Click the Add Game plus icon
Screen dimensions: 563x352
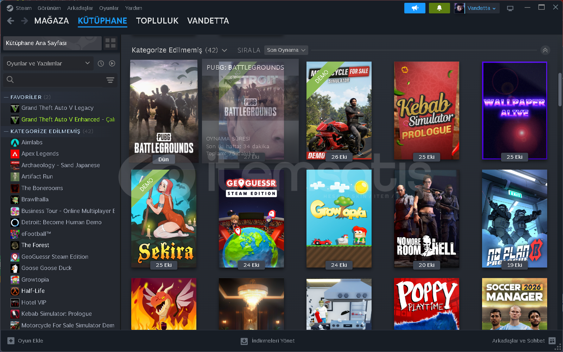coord(11,341)
